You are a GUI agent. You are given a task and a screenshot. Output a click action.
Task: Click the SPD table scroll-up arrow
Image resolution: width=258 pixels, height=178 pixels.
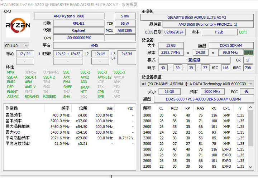[x=250, y=108]
